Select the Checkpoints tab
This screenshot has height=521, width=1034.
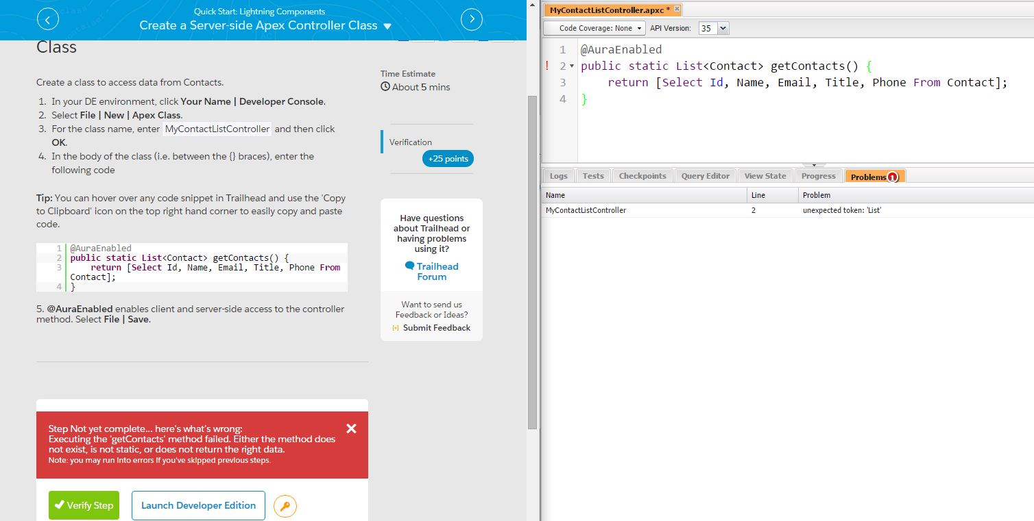[642, 176]
